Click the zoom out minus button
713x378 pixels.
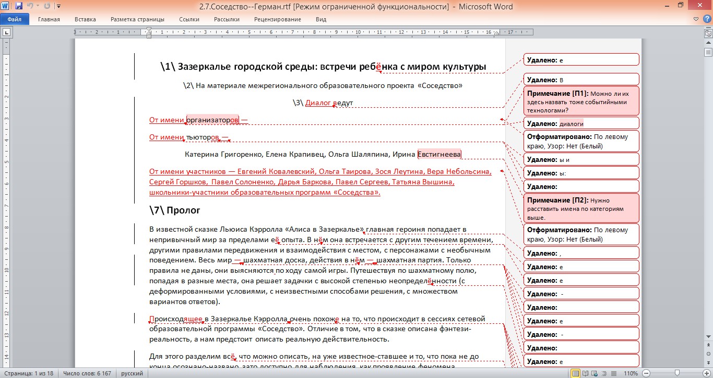tap(646, 373)
